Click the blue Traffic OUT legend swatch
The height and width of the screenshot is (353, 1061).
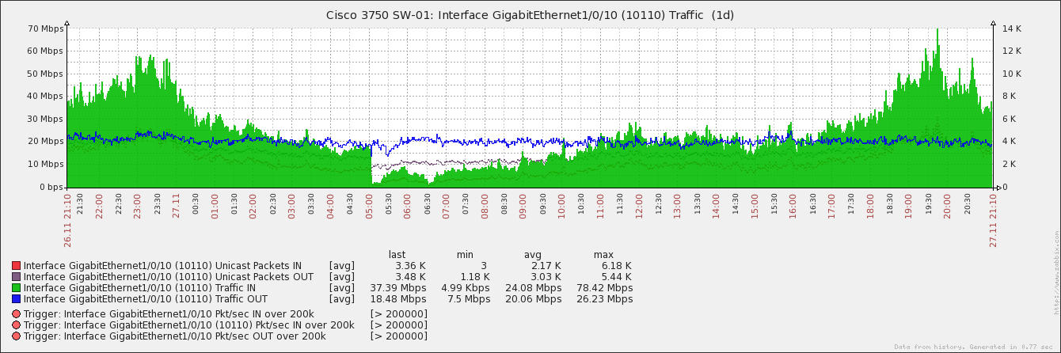coord(16,299)
